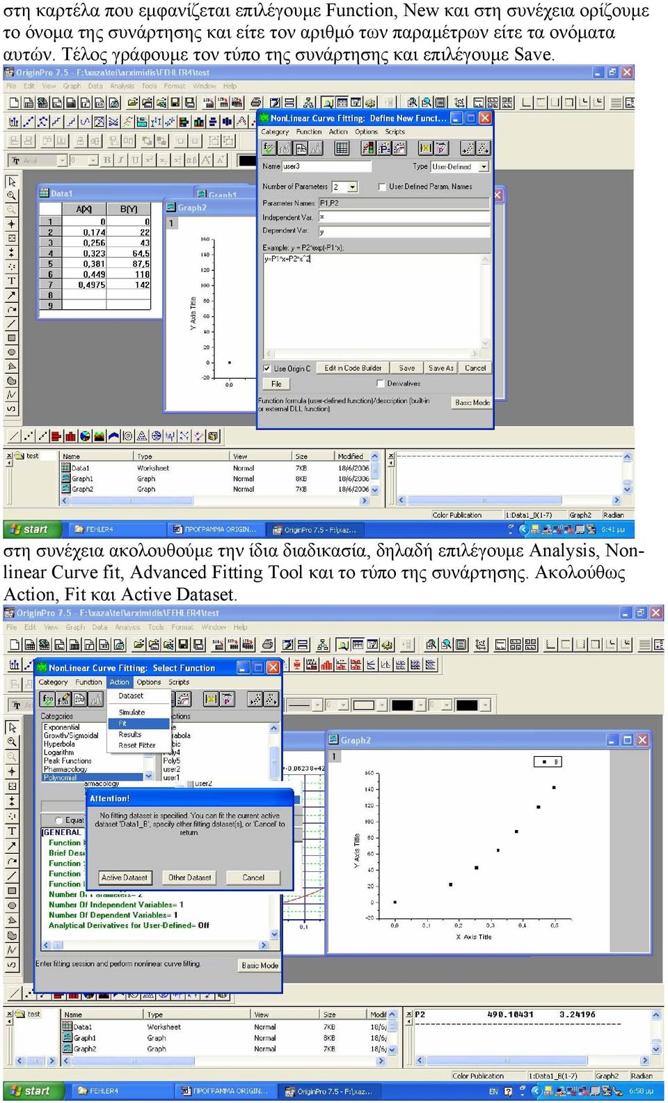The width and height of the screenshot is (668, 1103).
Task: Select Peak Functions in Categories list
Action: pos(67,760)
